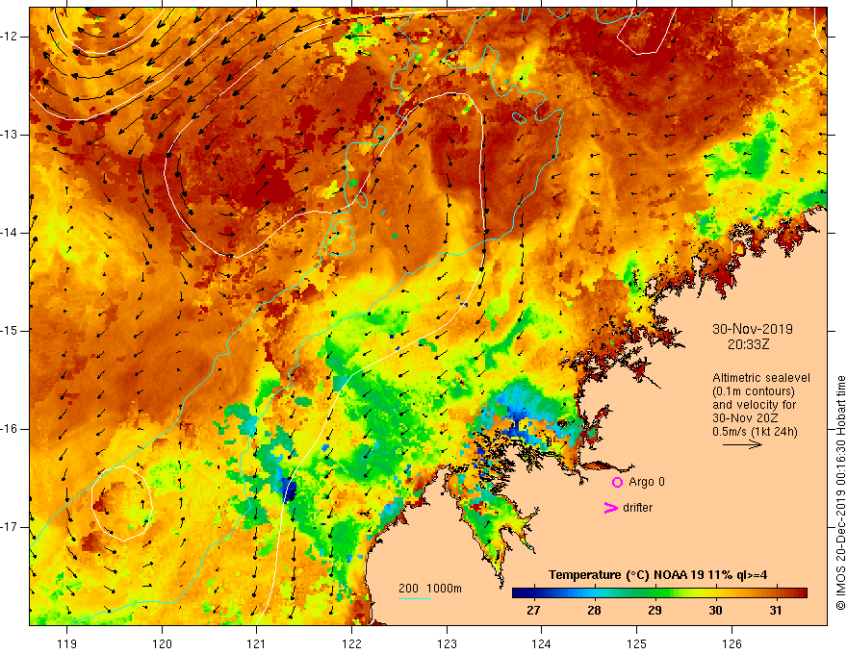Viewport: 847px width, 654px height.
Task: Click longitude axis label 123
Action: coord(447,643)
